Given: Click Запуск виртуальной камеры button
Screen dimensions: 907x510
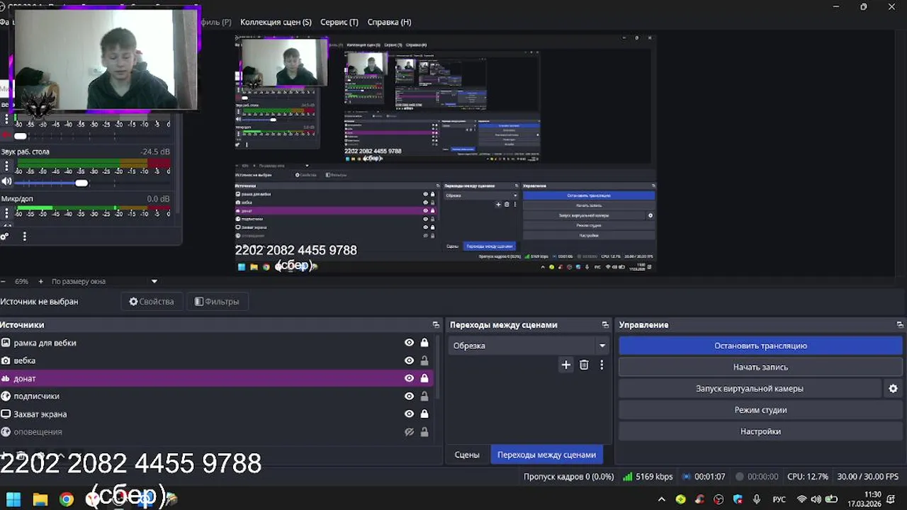Looking at the screenshot, I should click(750, 388).
